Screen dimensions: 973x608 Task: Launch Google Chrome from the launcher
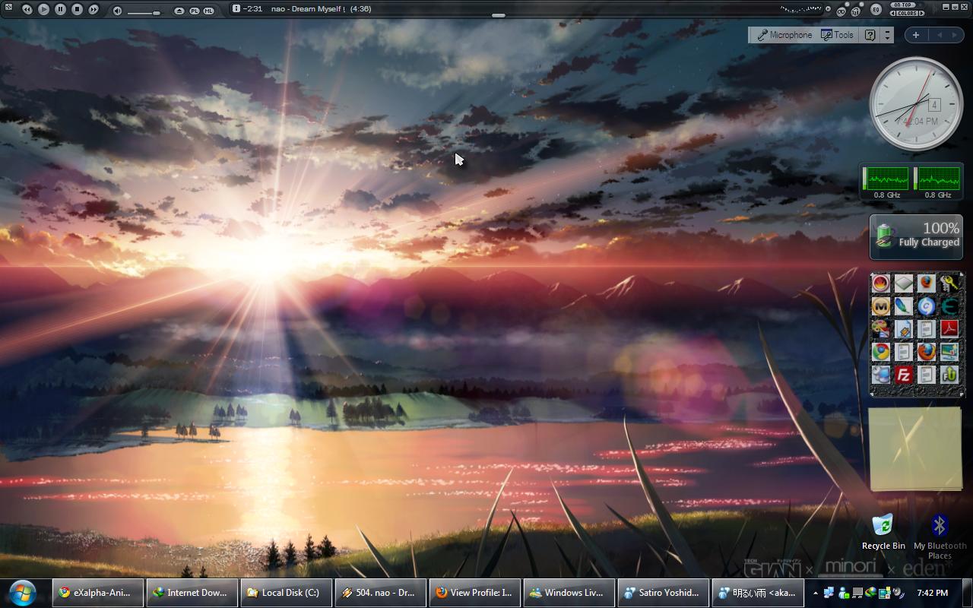point(881,352)
